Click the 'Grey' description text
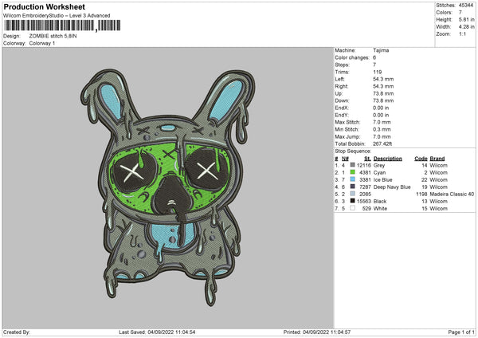 point(379,165)
